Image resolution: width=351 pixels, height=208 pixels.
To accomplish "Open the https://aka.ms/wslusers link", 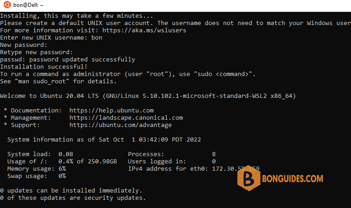I will coord(144,30).
